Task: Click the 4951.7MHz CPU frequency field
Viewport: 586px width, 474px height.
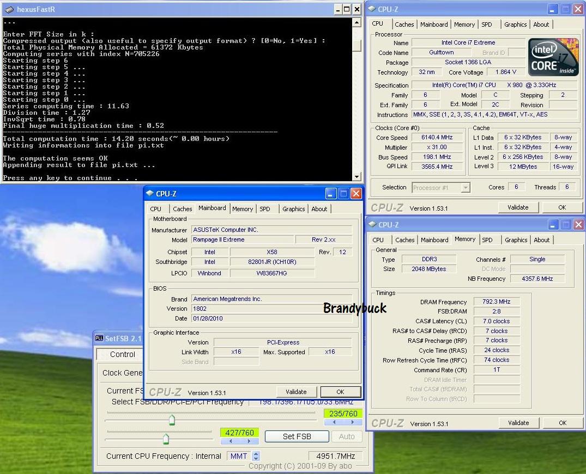Action: point(335,456)
